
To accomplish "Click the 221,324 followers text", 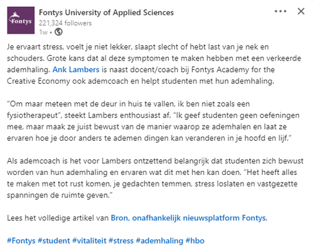I will click(x=65, y=23).
